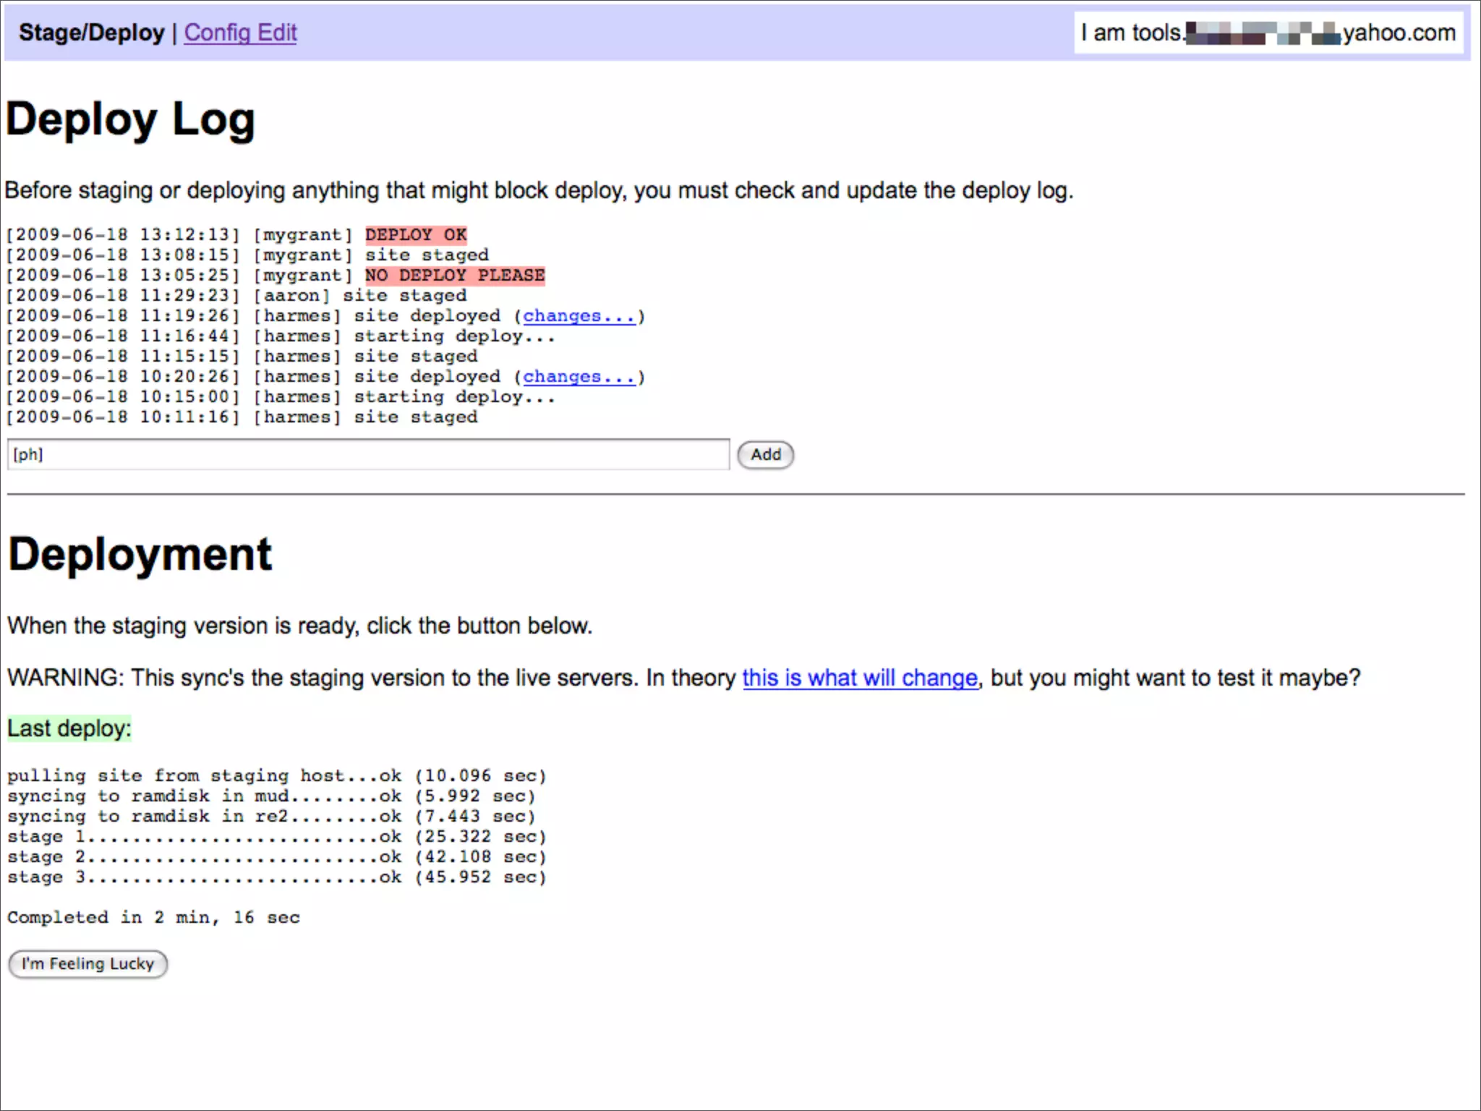Click the 'pulling site from staging host' line
The width and height of the screenshot is (1481, 1111).
(276, 776)
